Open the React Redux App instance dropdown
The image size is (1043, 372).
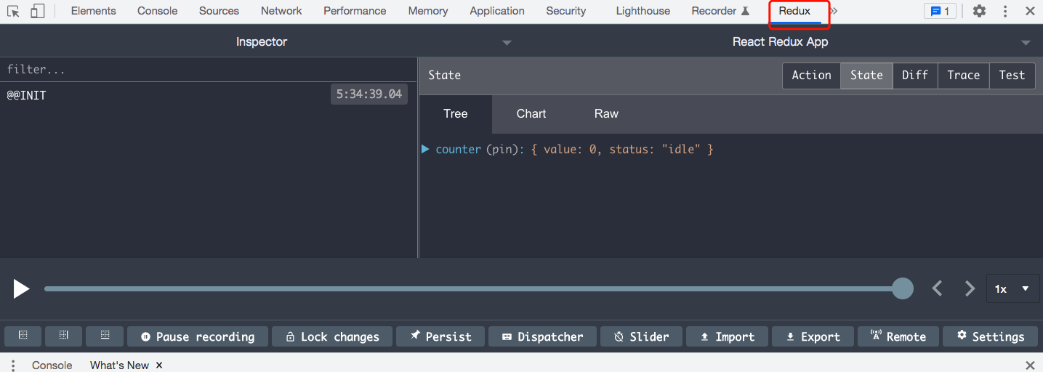pos(781,42)
